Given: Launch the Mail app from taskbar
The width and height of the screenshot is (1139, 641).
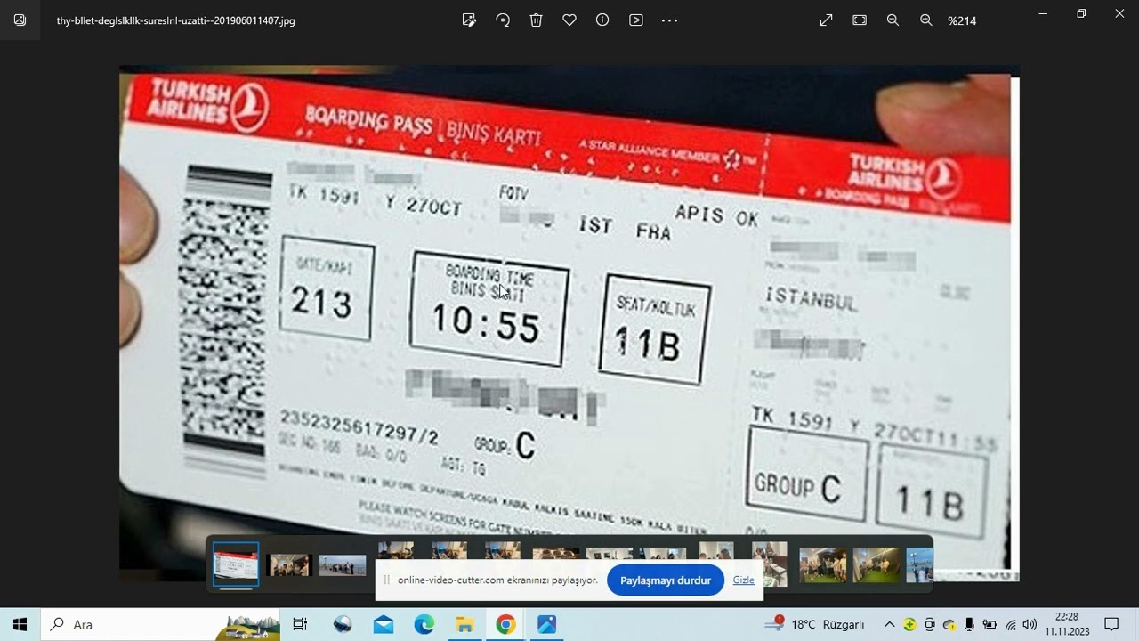Looking at the screenshot, I should click(384, 624).
